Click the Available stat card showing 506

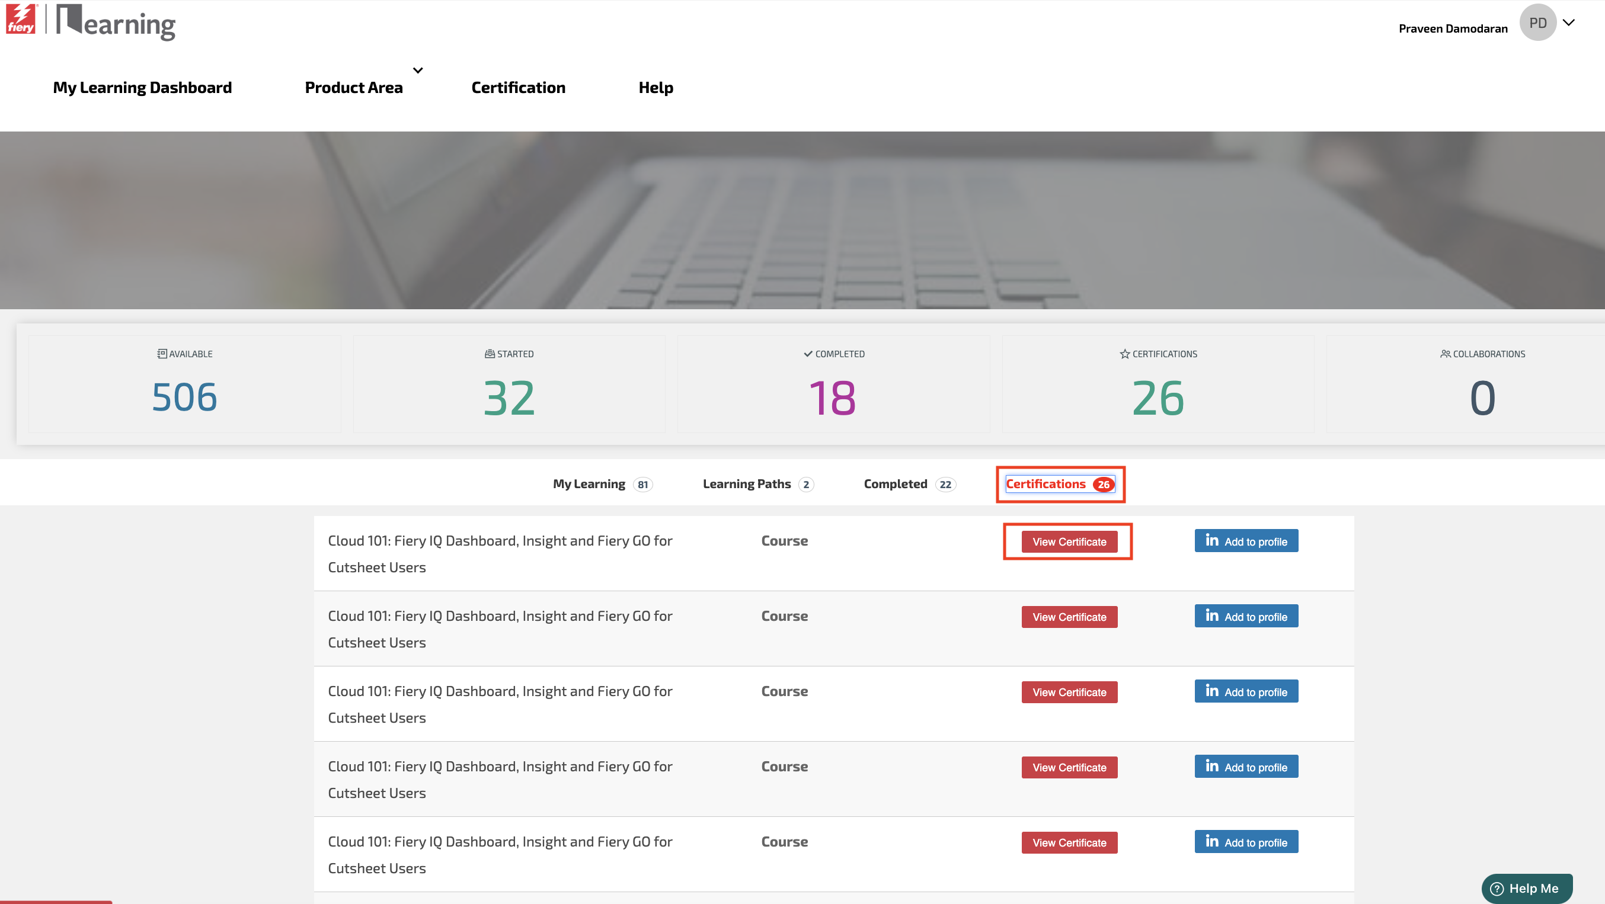click(184, 384)
